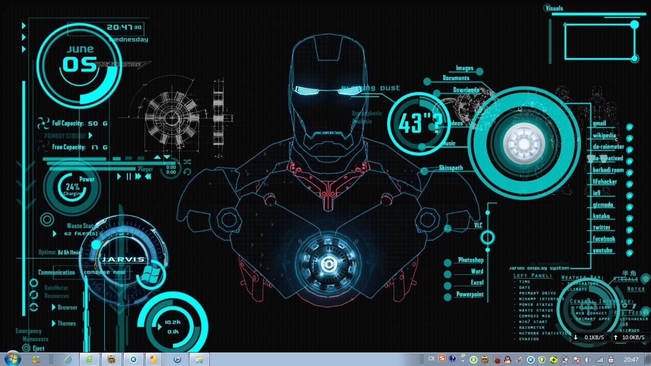This screenshot has height=366, width=651.
Task: Launch Photoshop from the app list
Action: pos(471,260)
